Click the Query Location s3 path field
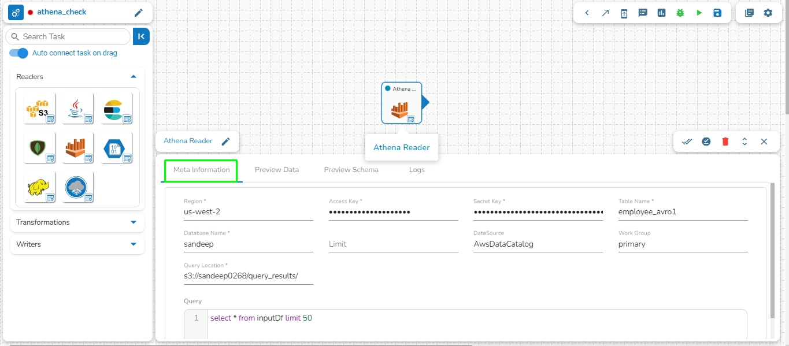The height and width of the screenshot is (346, 789). click(249, 276)
